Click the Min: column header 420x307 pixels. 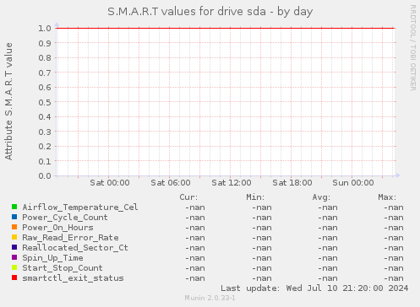point(255,197)
